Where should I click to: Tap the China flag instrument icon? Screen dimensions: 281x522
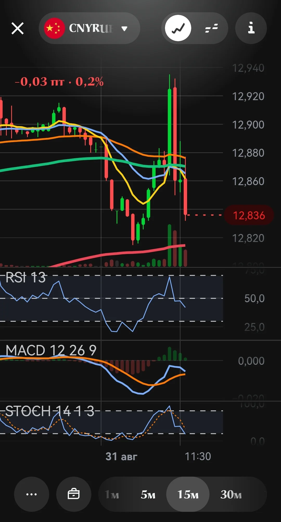pos(54,28)
